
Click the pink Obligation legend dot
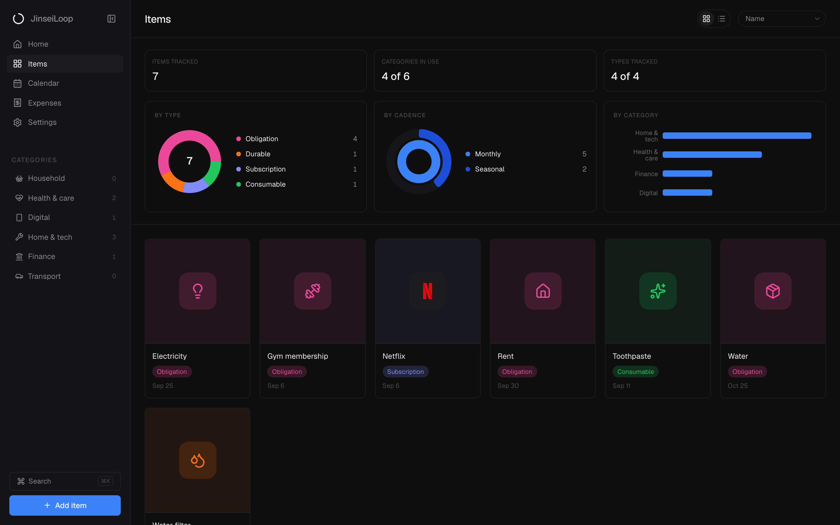pyautogui.click(x=239, y=139)
